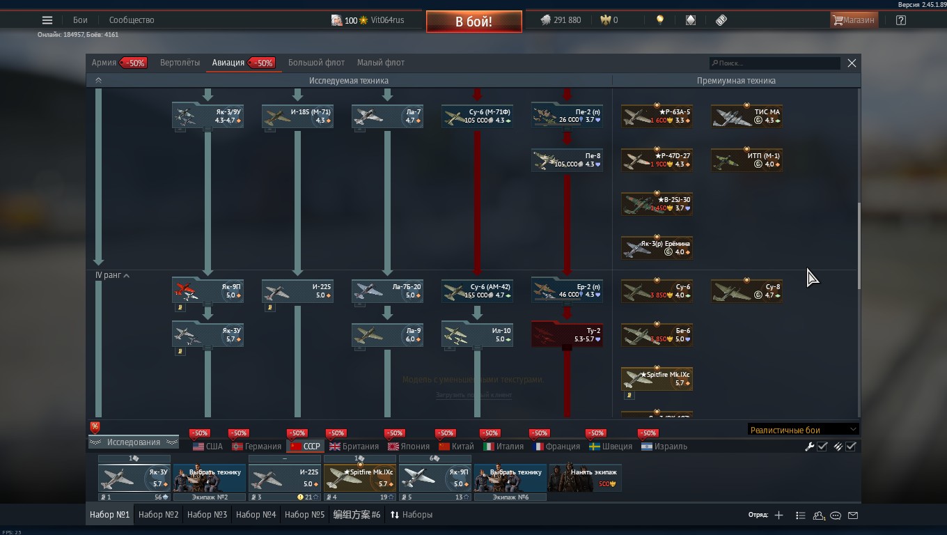Select the Су-6 (АМ-42) aircraft card
This screenshot has height=535, width=947.
tap(477, 291)
